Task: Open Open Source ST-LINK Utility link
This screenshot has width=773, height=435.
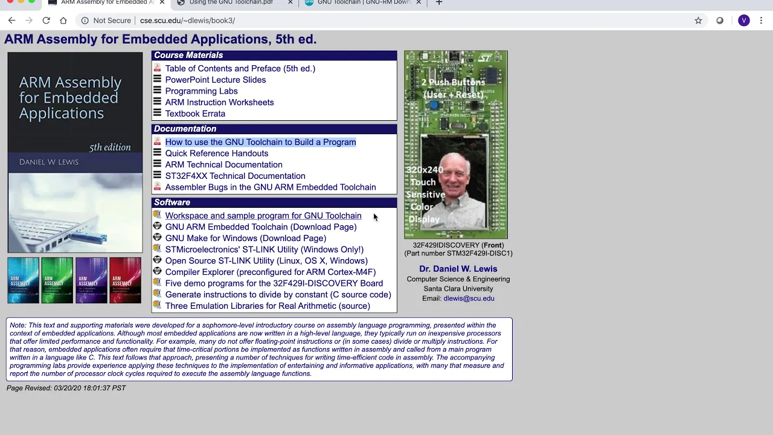Action: point(266,261)
